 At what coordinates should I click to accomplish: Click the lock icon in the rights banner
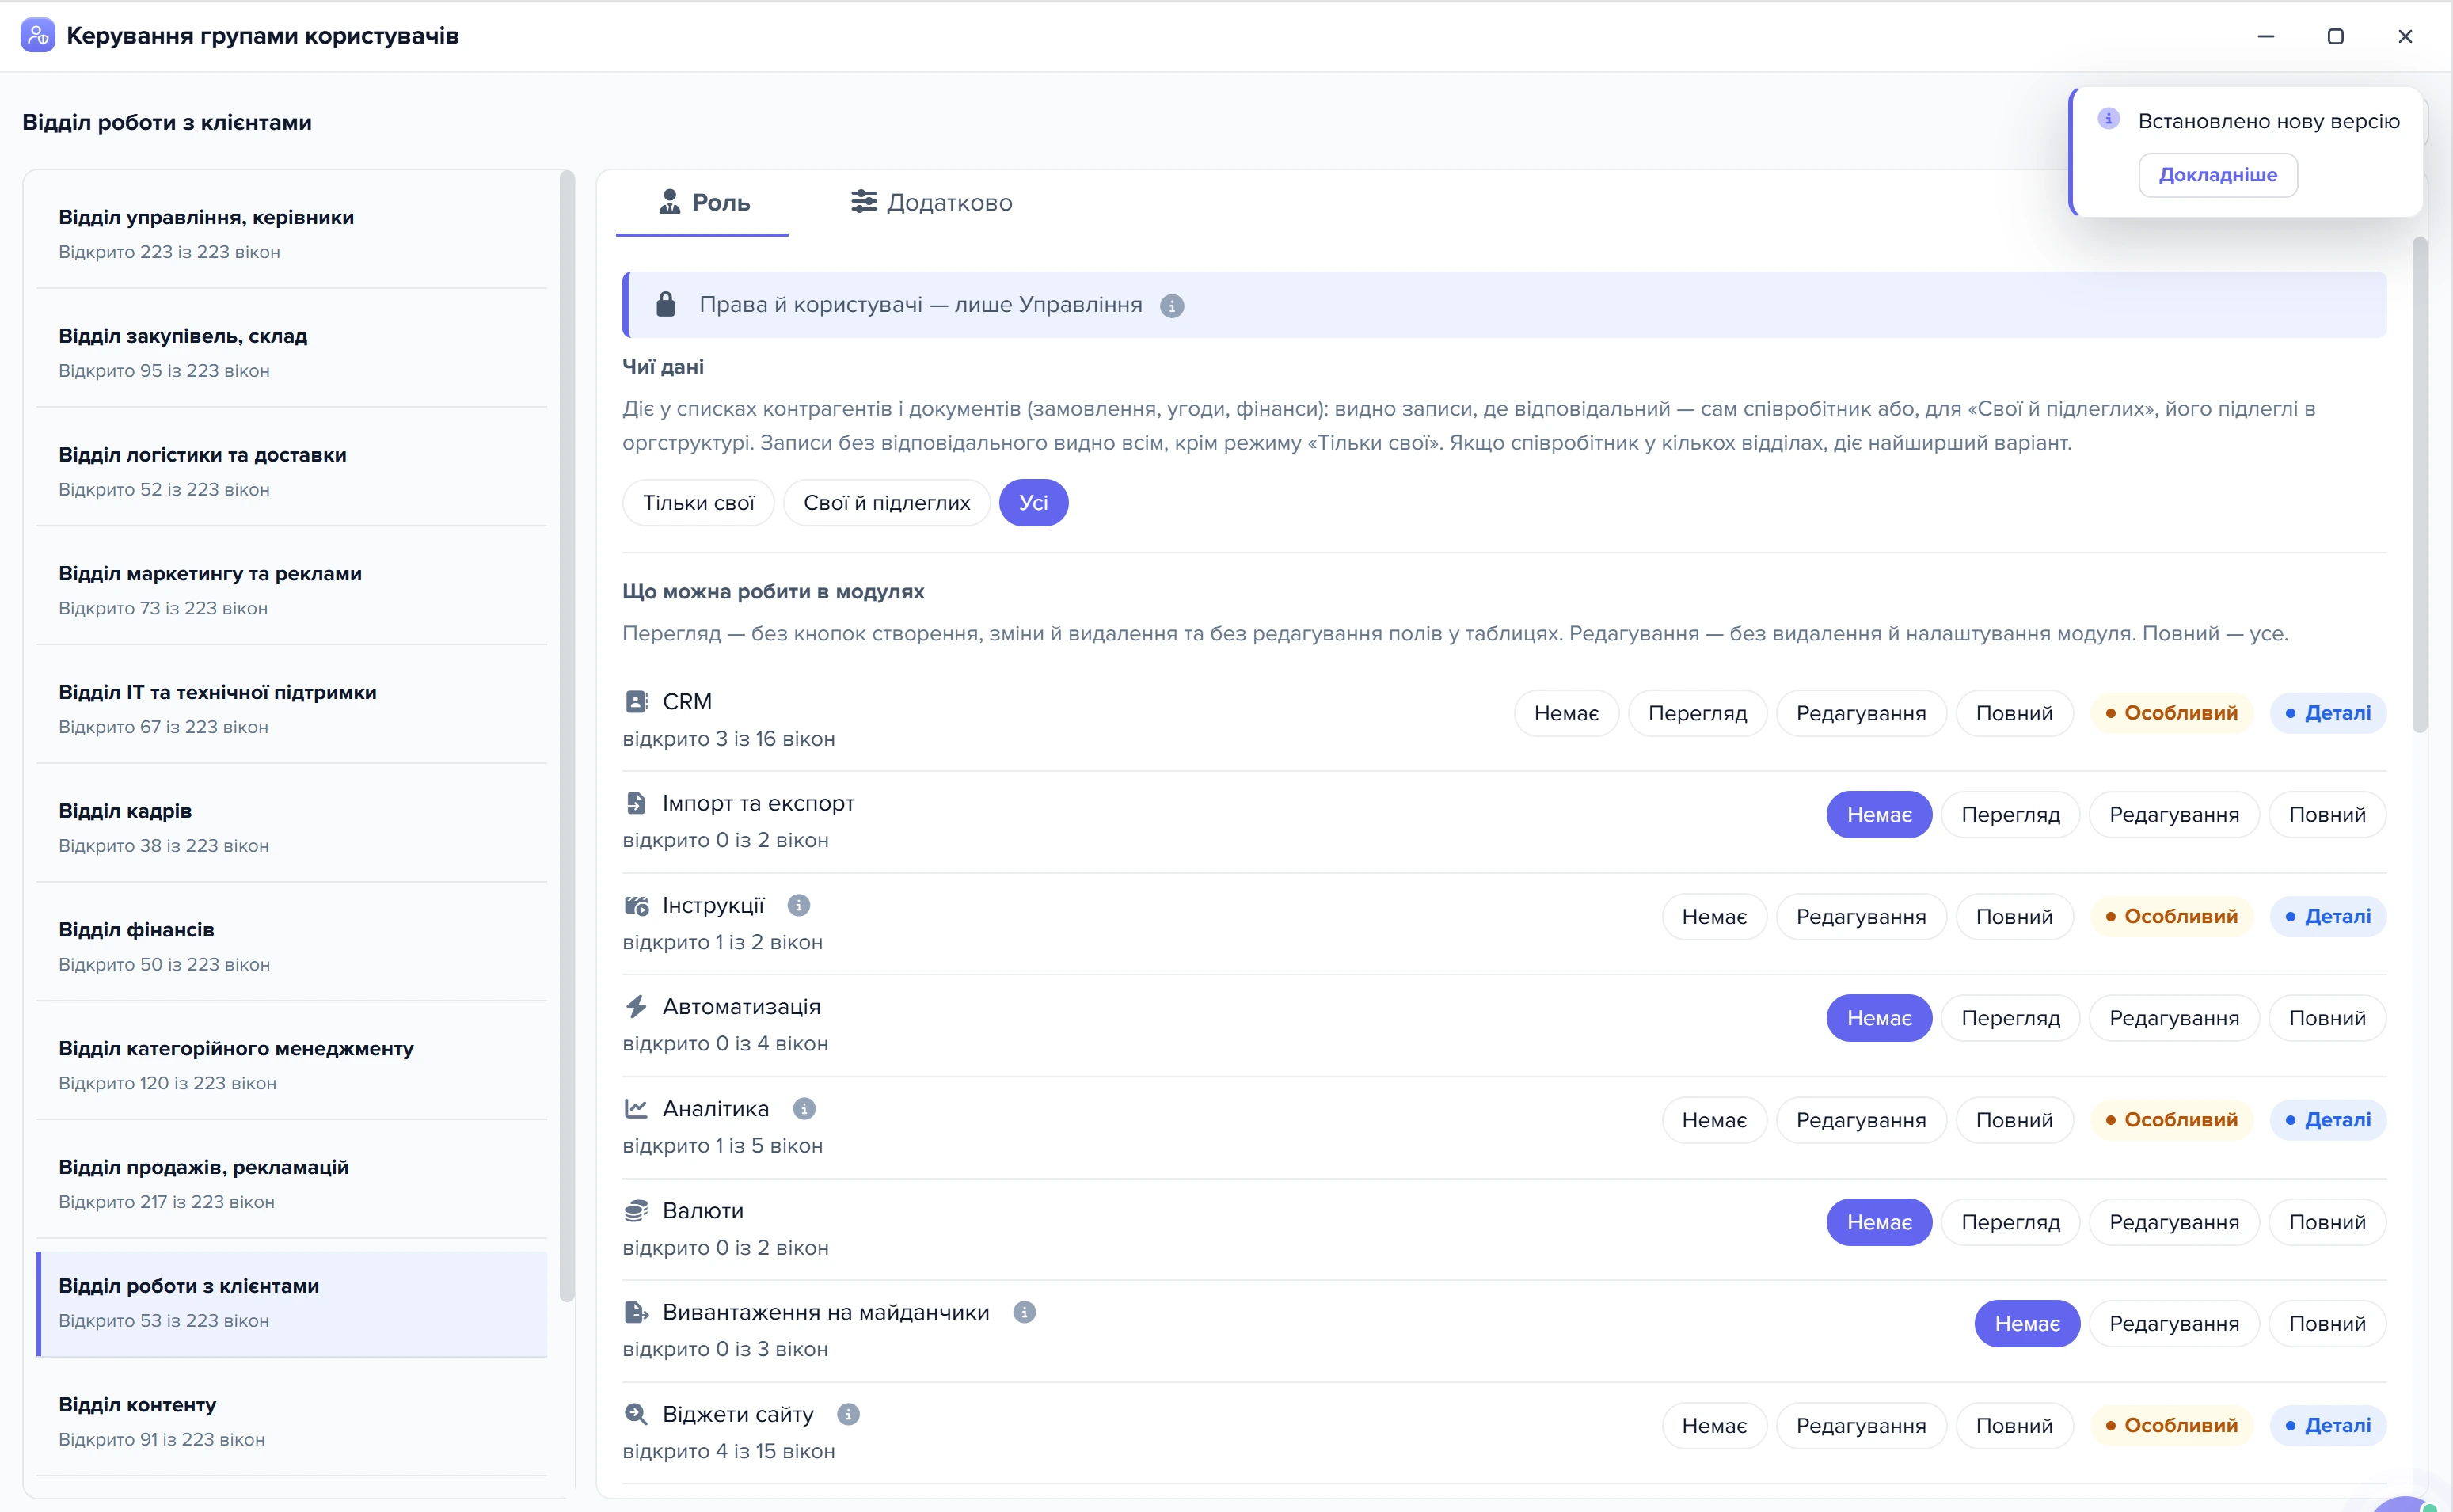[x=666, y=304]
